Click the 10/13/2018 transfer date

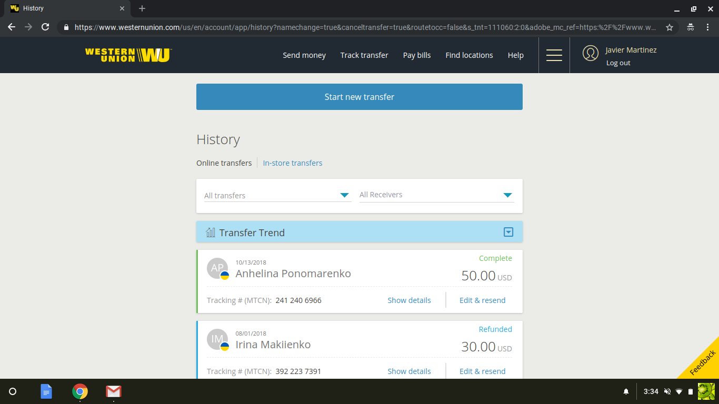point(251,262)
